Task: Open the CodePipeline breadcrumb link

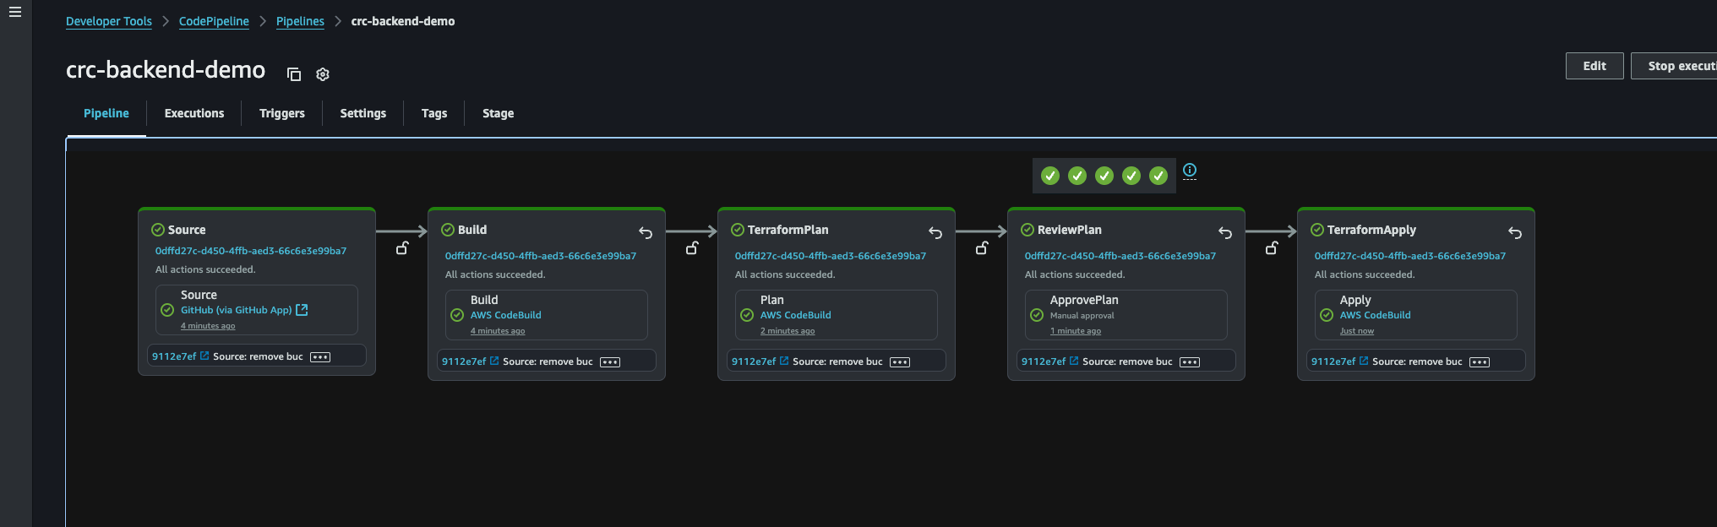Action: click(x=214, y=21)
